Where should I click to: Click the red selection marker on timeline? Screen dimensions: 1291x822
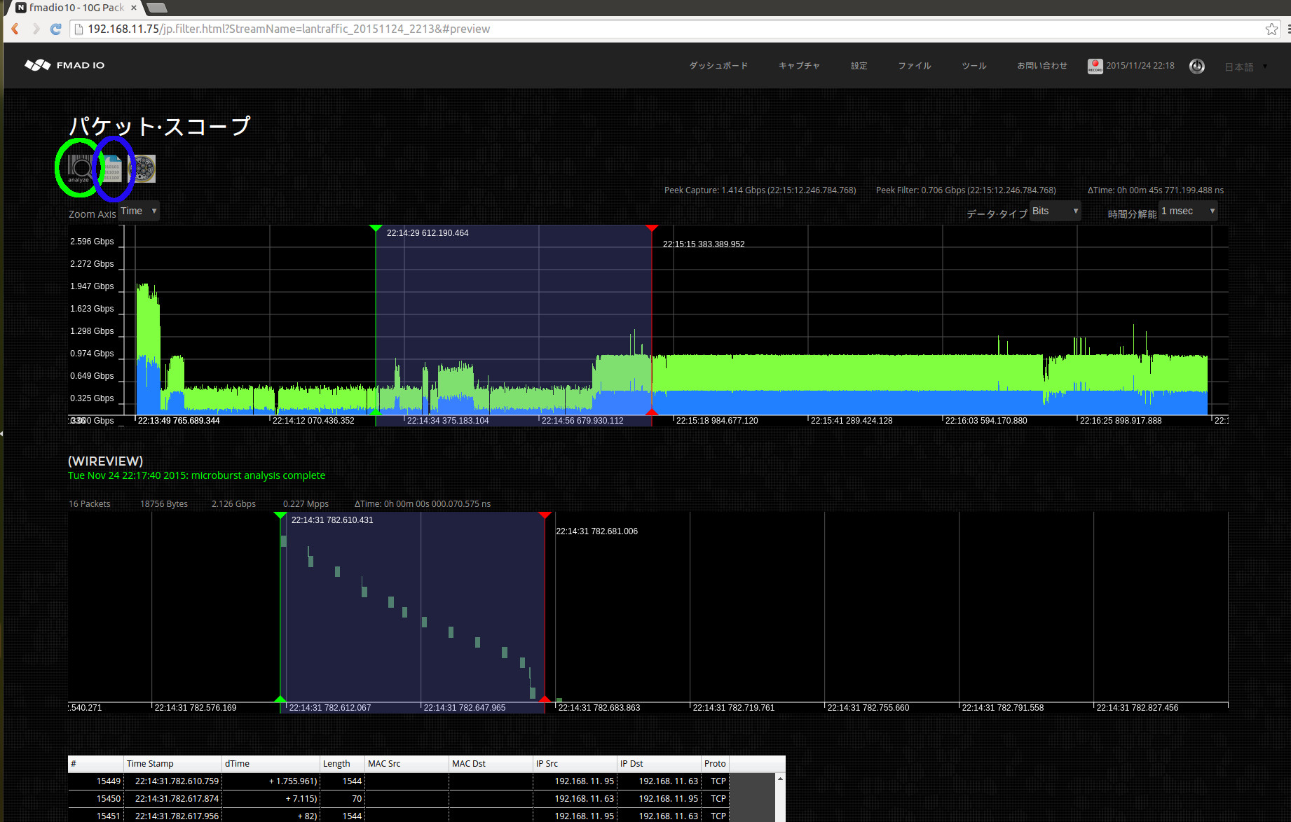[x=652, y=228]
